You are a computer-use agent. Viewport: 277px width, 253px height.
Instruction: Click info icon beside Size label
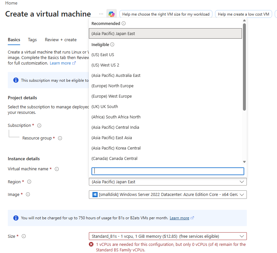24,236
